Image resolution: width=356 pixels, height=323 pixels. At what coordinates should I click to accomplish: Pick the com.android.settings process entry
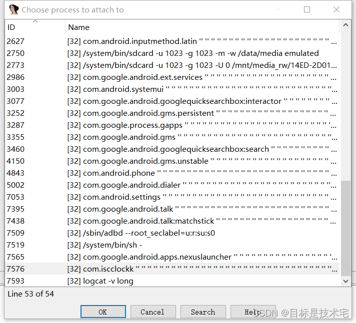[121, 197]
